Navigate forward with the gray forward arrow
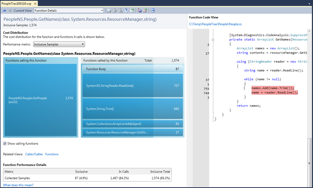 click(10, 11)
